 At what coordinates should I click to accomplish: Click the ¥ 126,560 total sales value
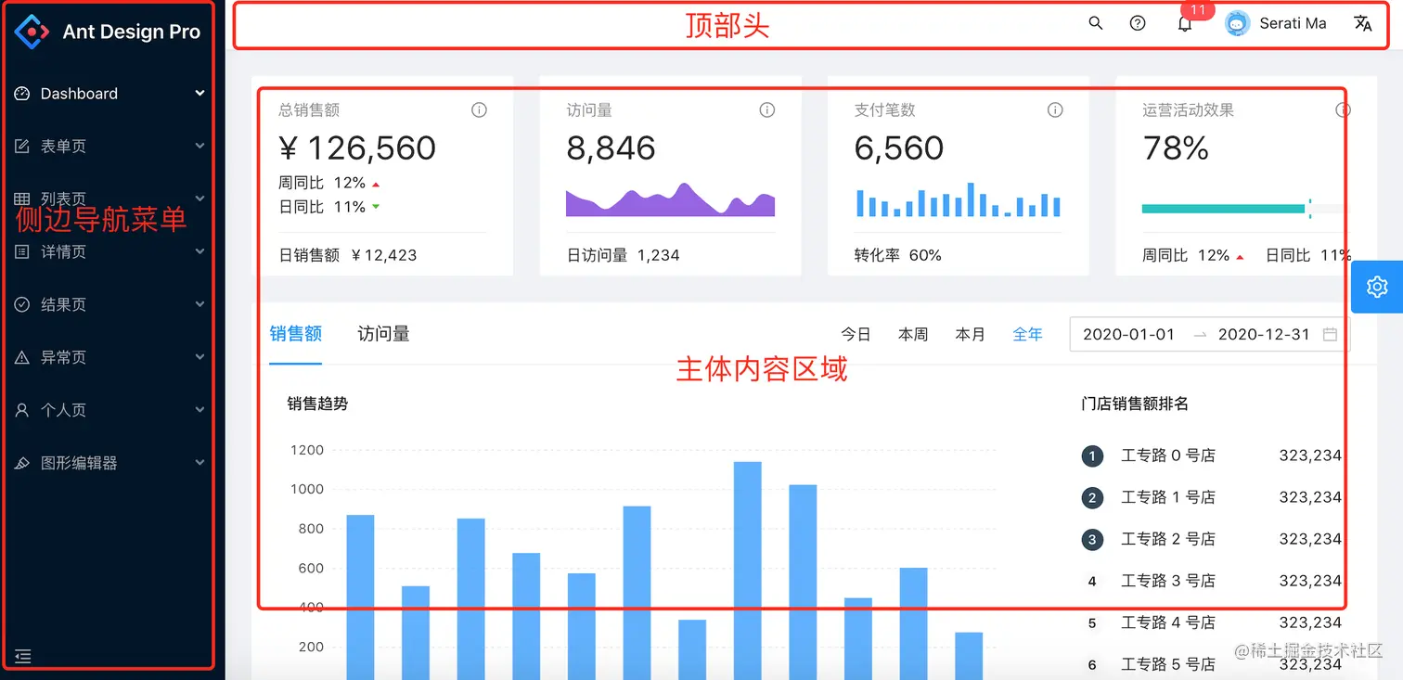357,148
